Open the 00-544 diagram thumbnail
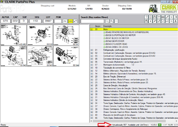The height and width of the screenshot is (127, 178). (66, 56)
